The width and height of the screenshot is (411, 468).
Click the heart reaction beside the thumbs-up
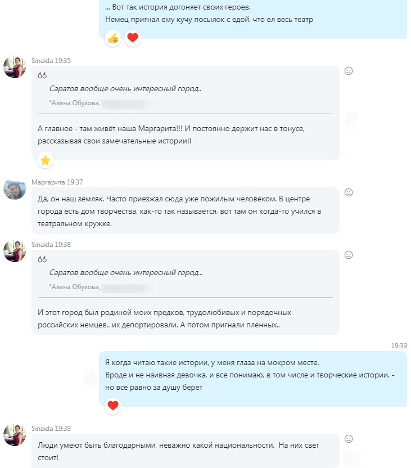[x=133, y=38]
